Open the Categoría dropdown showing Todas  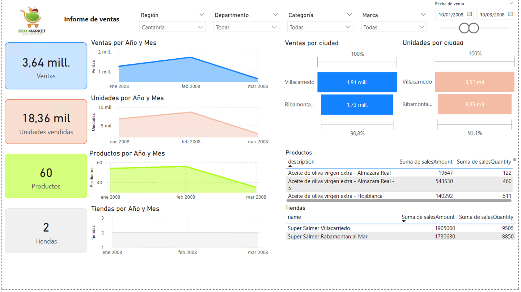click(x=320, y=27)
